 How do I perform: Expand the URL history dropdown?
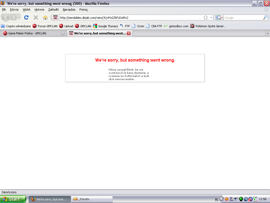pyautogui.click(x=211, y=17)
